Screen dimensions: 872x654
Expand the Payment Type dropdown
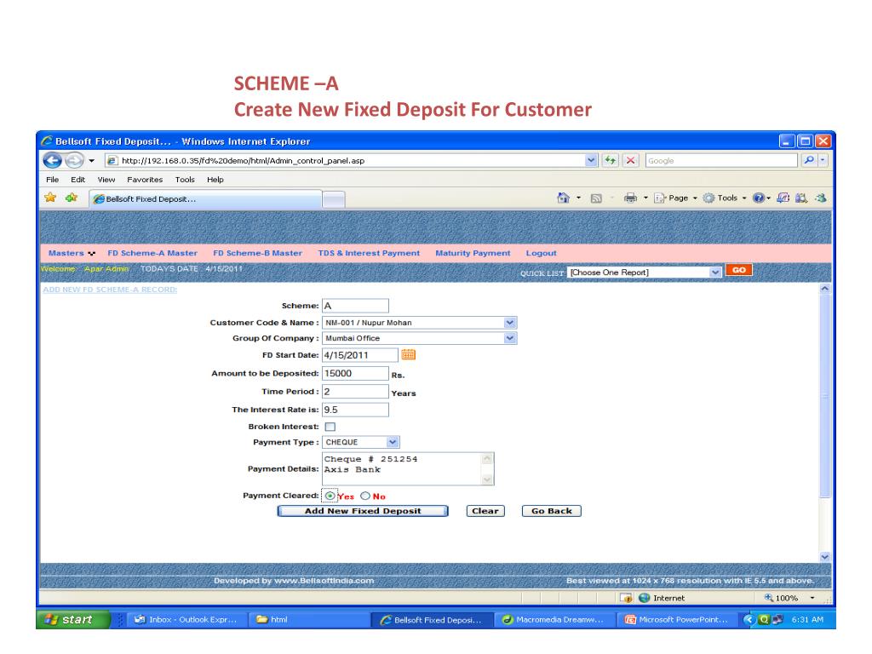click(x=392, y=442)
